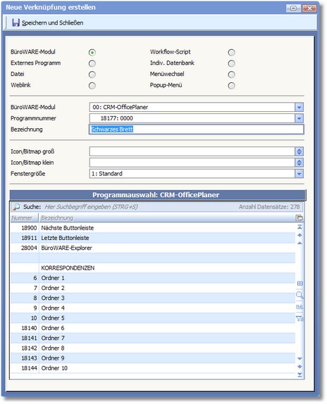Open the magnifier search tool beside list
This screenshot has width=327, height=404.
(300, 295)
